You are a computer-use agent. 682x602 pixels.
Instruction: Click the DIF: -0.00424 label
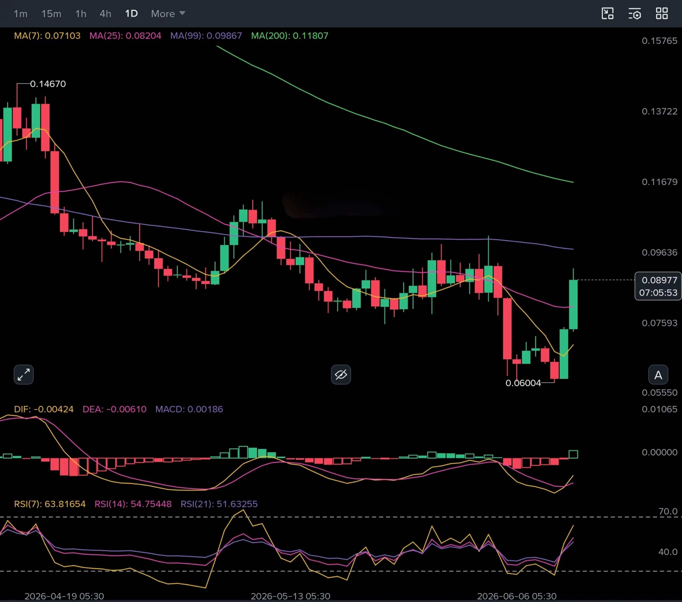pyautogui.click(x=44, y=409)
